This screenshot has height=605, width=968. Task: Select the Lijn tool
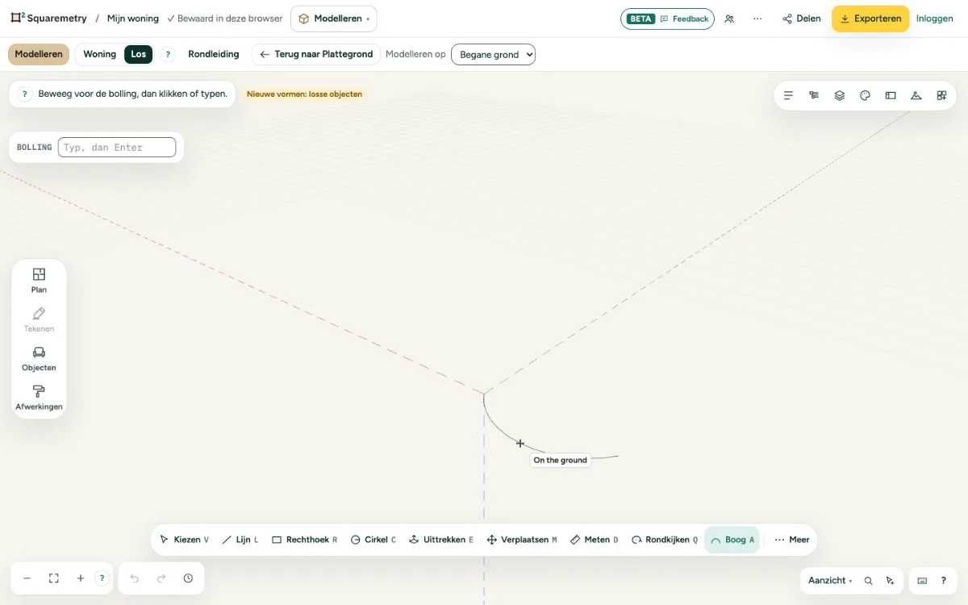pyautogui.click(x=240, y=540)
